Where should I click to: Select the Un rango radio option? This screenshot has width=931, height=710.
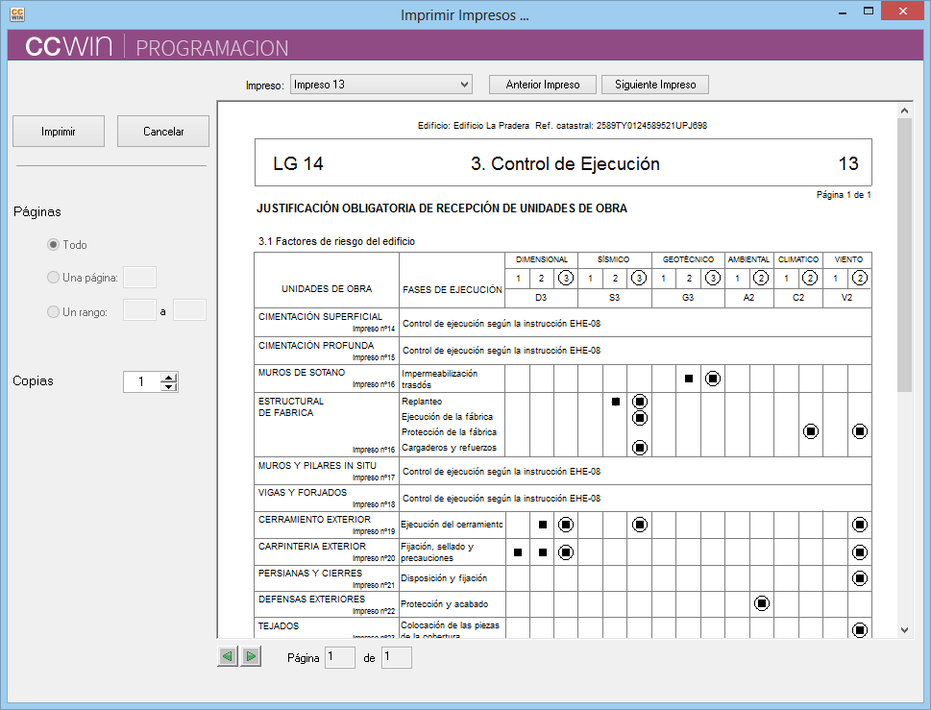53,311
